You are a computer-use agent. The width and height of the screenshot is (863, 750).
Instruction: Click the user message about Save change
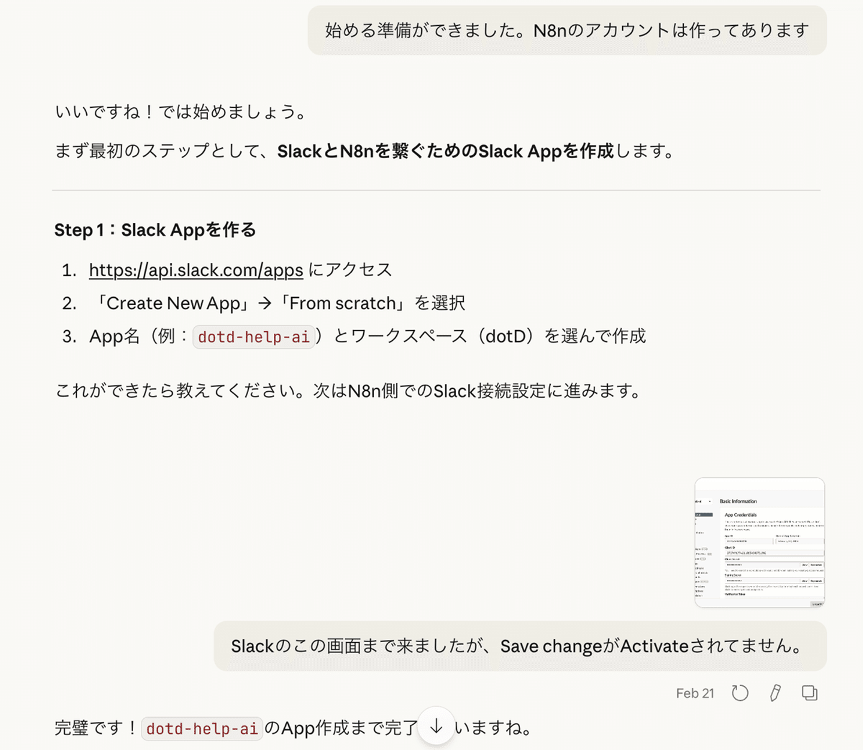[520, 646]
